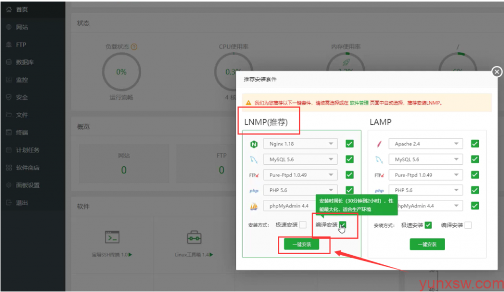Click the Apache feather icon in LAMP
Image resolution: width=504 pixels, height=292 pixels.
379,144
